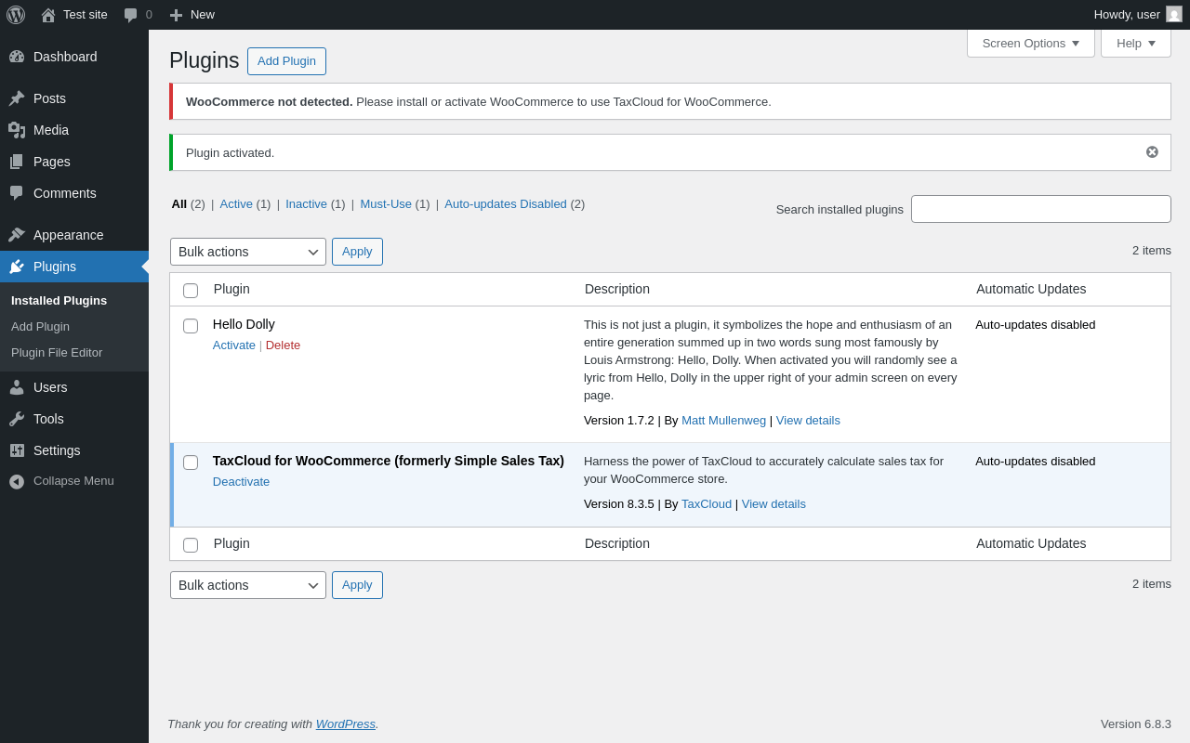Click the Search installed plugins field
The height and width of the screenshot is (743, 1190).
[1040, 209]
